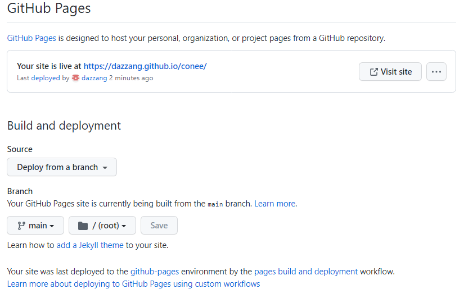Image resolution: width=464 pixels, height=303 pixels.
Task: Click the 'Your site is live at' text
Action: [x=49, y=66]
